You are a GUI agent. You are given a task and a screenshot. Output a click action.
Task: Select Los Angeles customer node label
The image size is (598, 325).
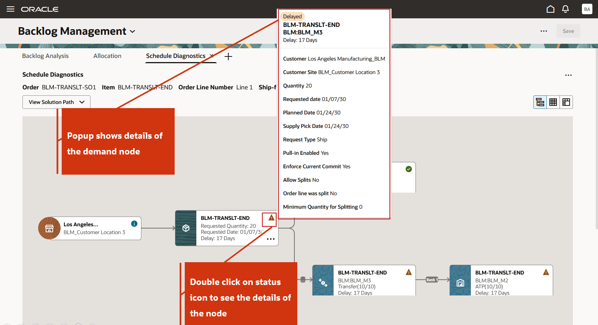click(x=81, y=224)
